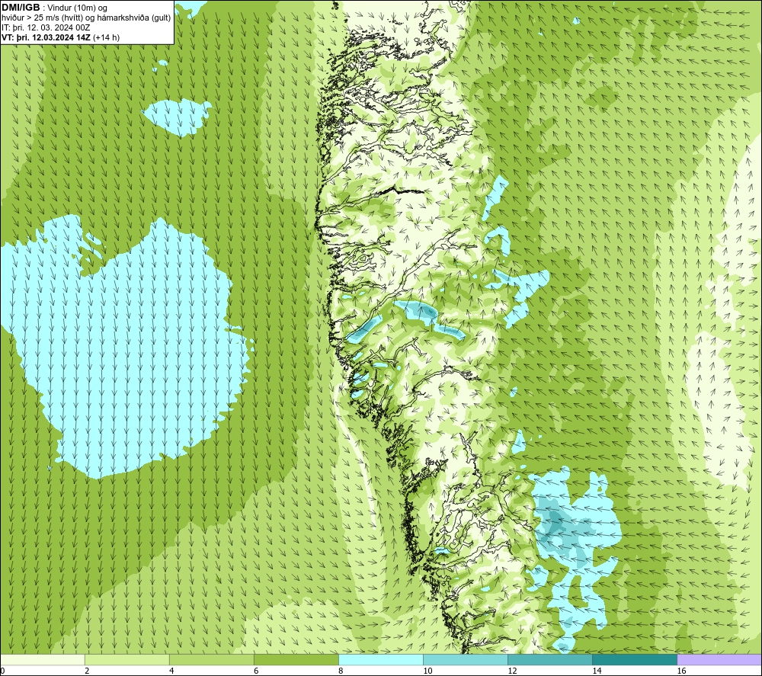Click the legend label "8"
762x676 pixels.
pos(340,671)
